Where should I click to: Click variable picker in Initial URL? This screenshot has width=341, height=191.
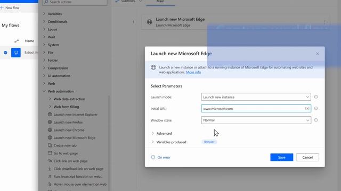(307, 108)
